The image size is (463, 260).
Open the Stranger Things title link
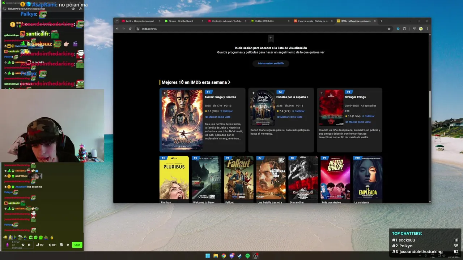click(355, 97)
